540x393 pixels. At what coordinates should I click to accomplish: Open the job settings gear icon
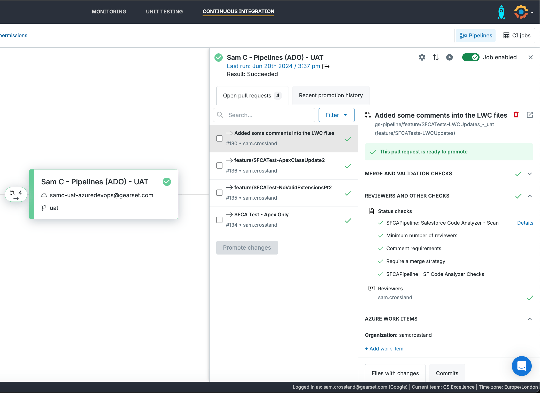coord(422,57)
